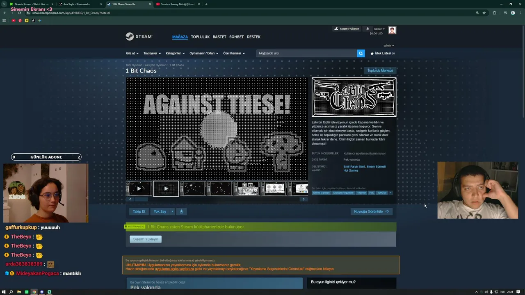Screen dimensions: 525x295
Task: Expand the Kategoriler dropdown menu
Action: click(x=175, y=53)
